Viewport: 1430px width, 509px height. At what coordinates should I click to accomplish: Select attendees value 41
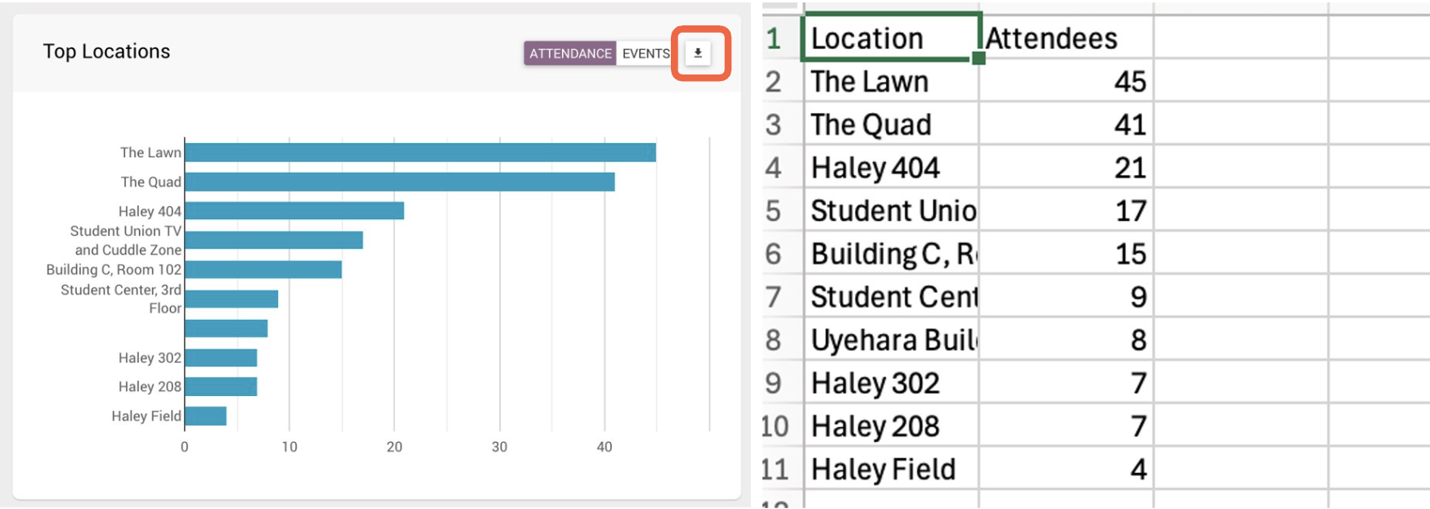coord(1066,124)
